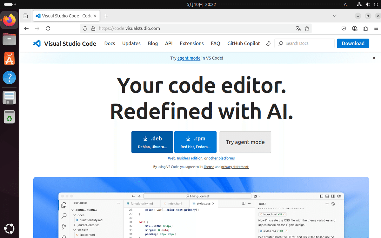Open the Firefox extensions puzzle icon

pyautogui.click(x=365, y=28)
